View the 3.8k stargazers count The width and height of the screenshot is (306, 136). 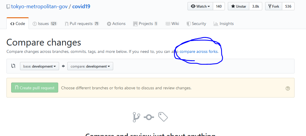point(255,6)
